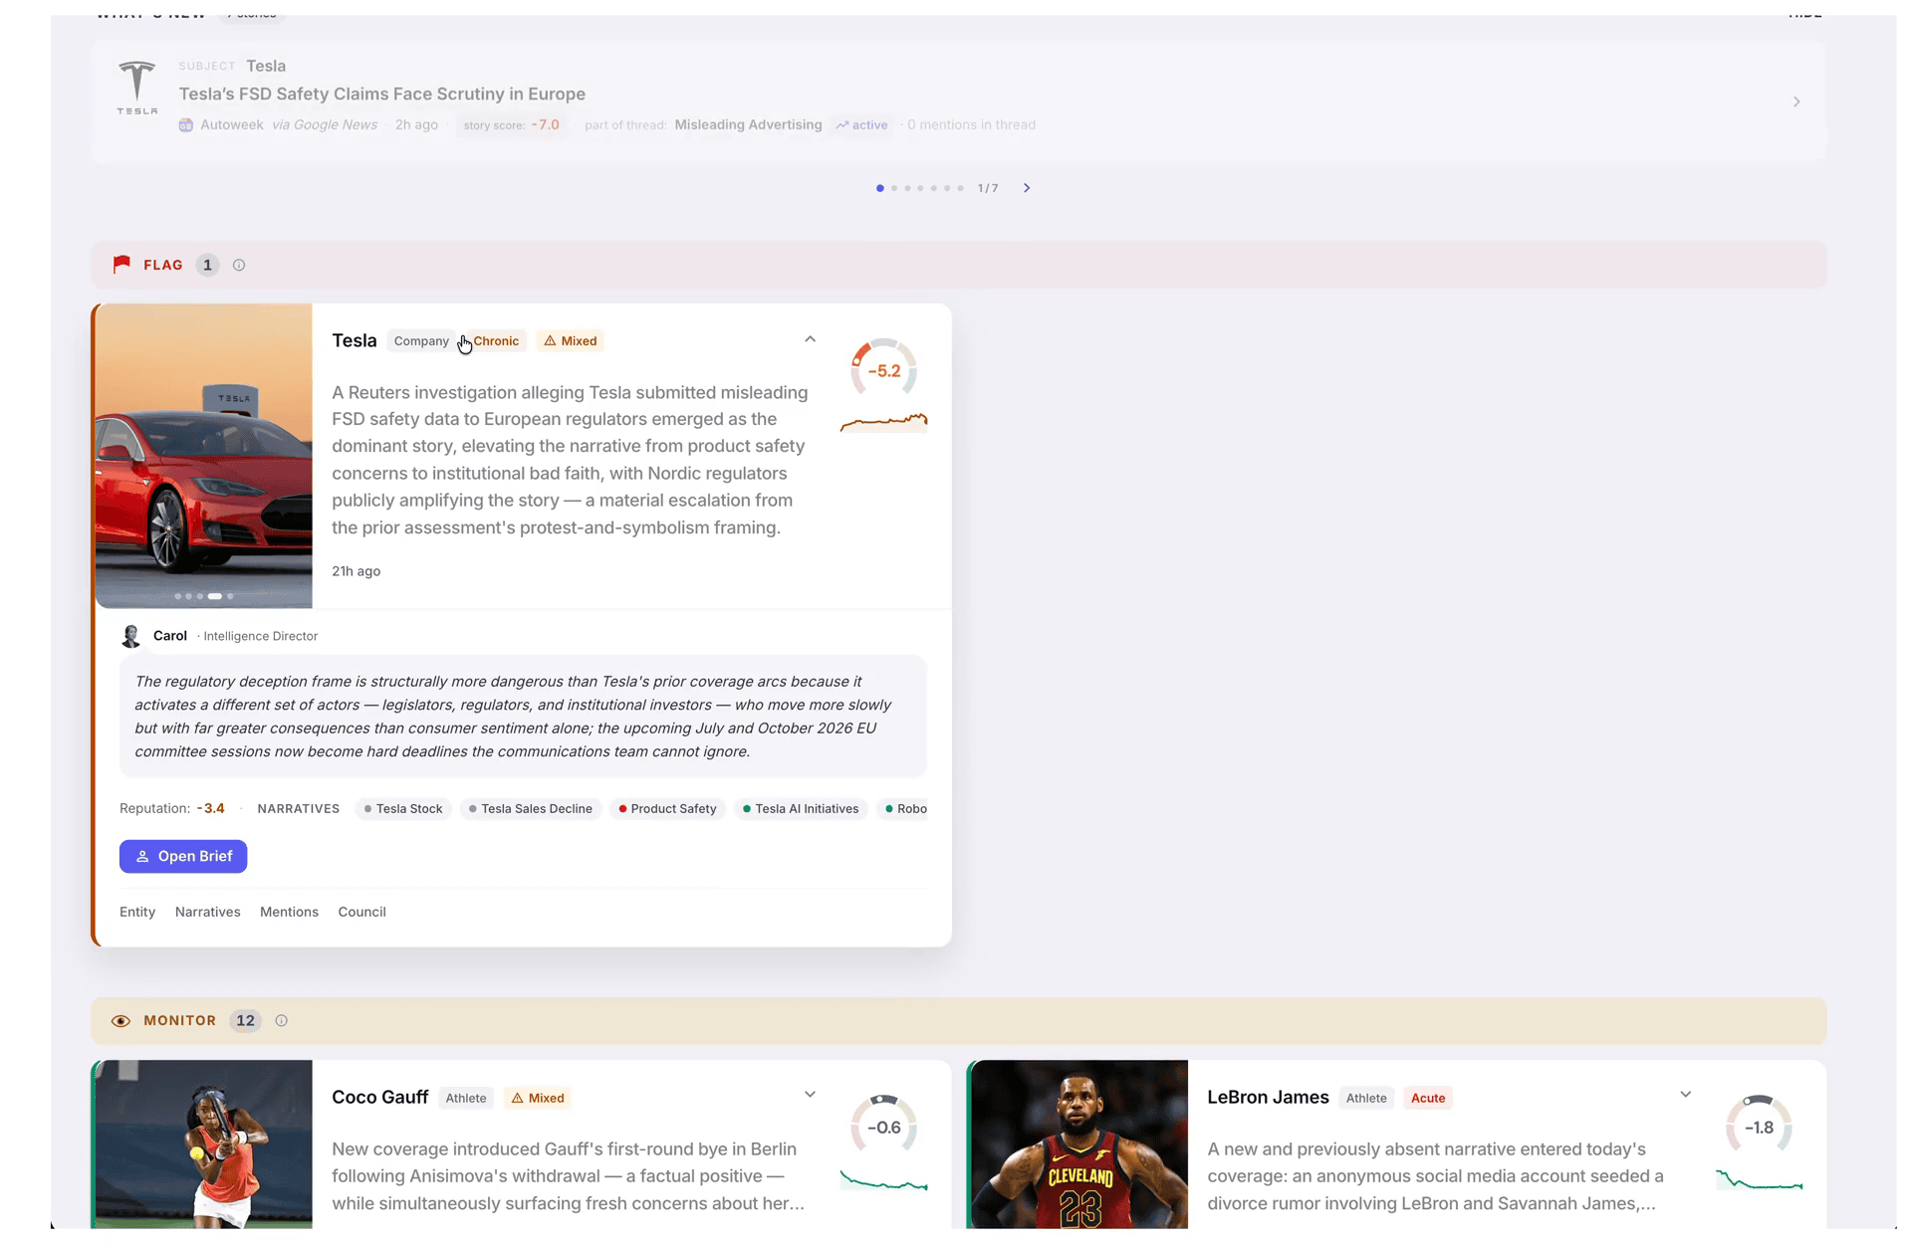Select the fourth story pagination dot
This screenshot has width=1912, height=1244.
tap(920, 188)
